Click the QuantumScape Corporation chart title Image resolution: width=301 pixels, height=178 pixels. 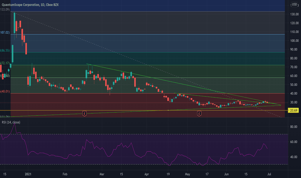pyautogui.click(x=30, y=5)
